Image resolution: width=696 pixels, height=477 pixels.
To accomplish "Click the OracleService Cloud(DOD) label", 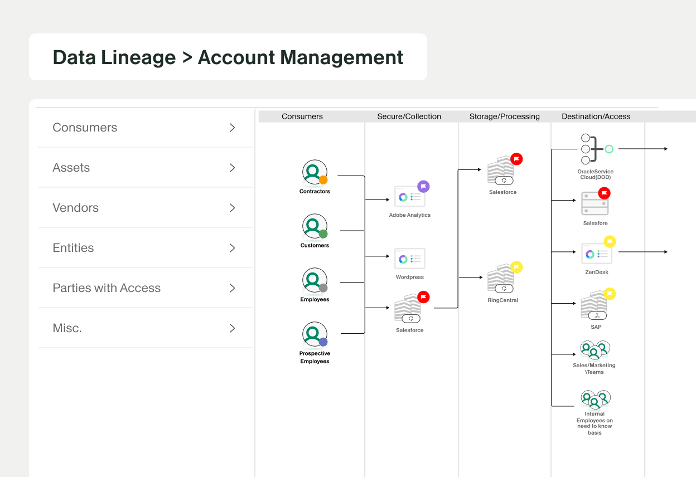I will [x=596, y=174].
